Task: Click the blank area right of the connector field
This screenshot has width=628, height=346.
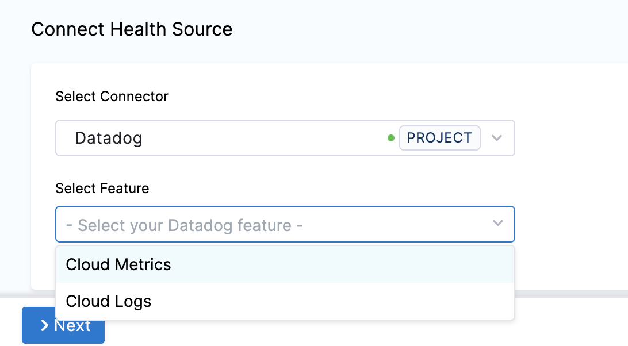Action: pos(569,138)
